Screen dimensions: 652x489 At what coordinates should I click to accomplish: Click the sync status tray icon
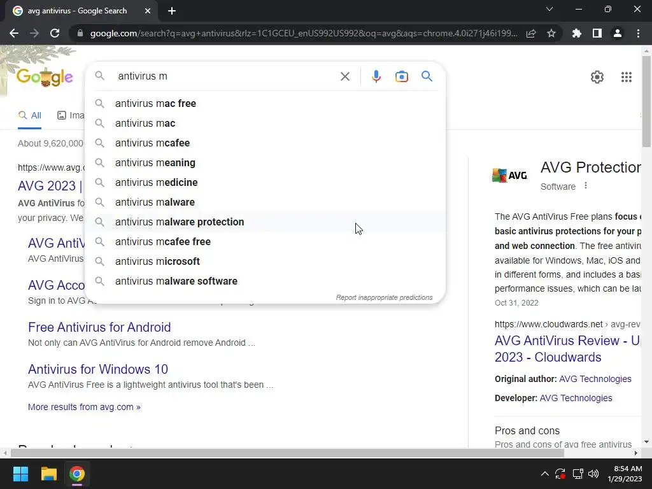pos(560,474)
